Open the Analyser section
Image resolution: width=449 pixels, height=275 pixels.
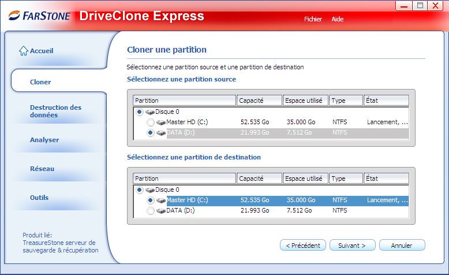point(44,140)
